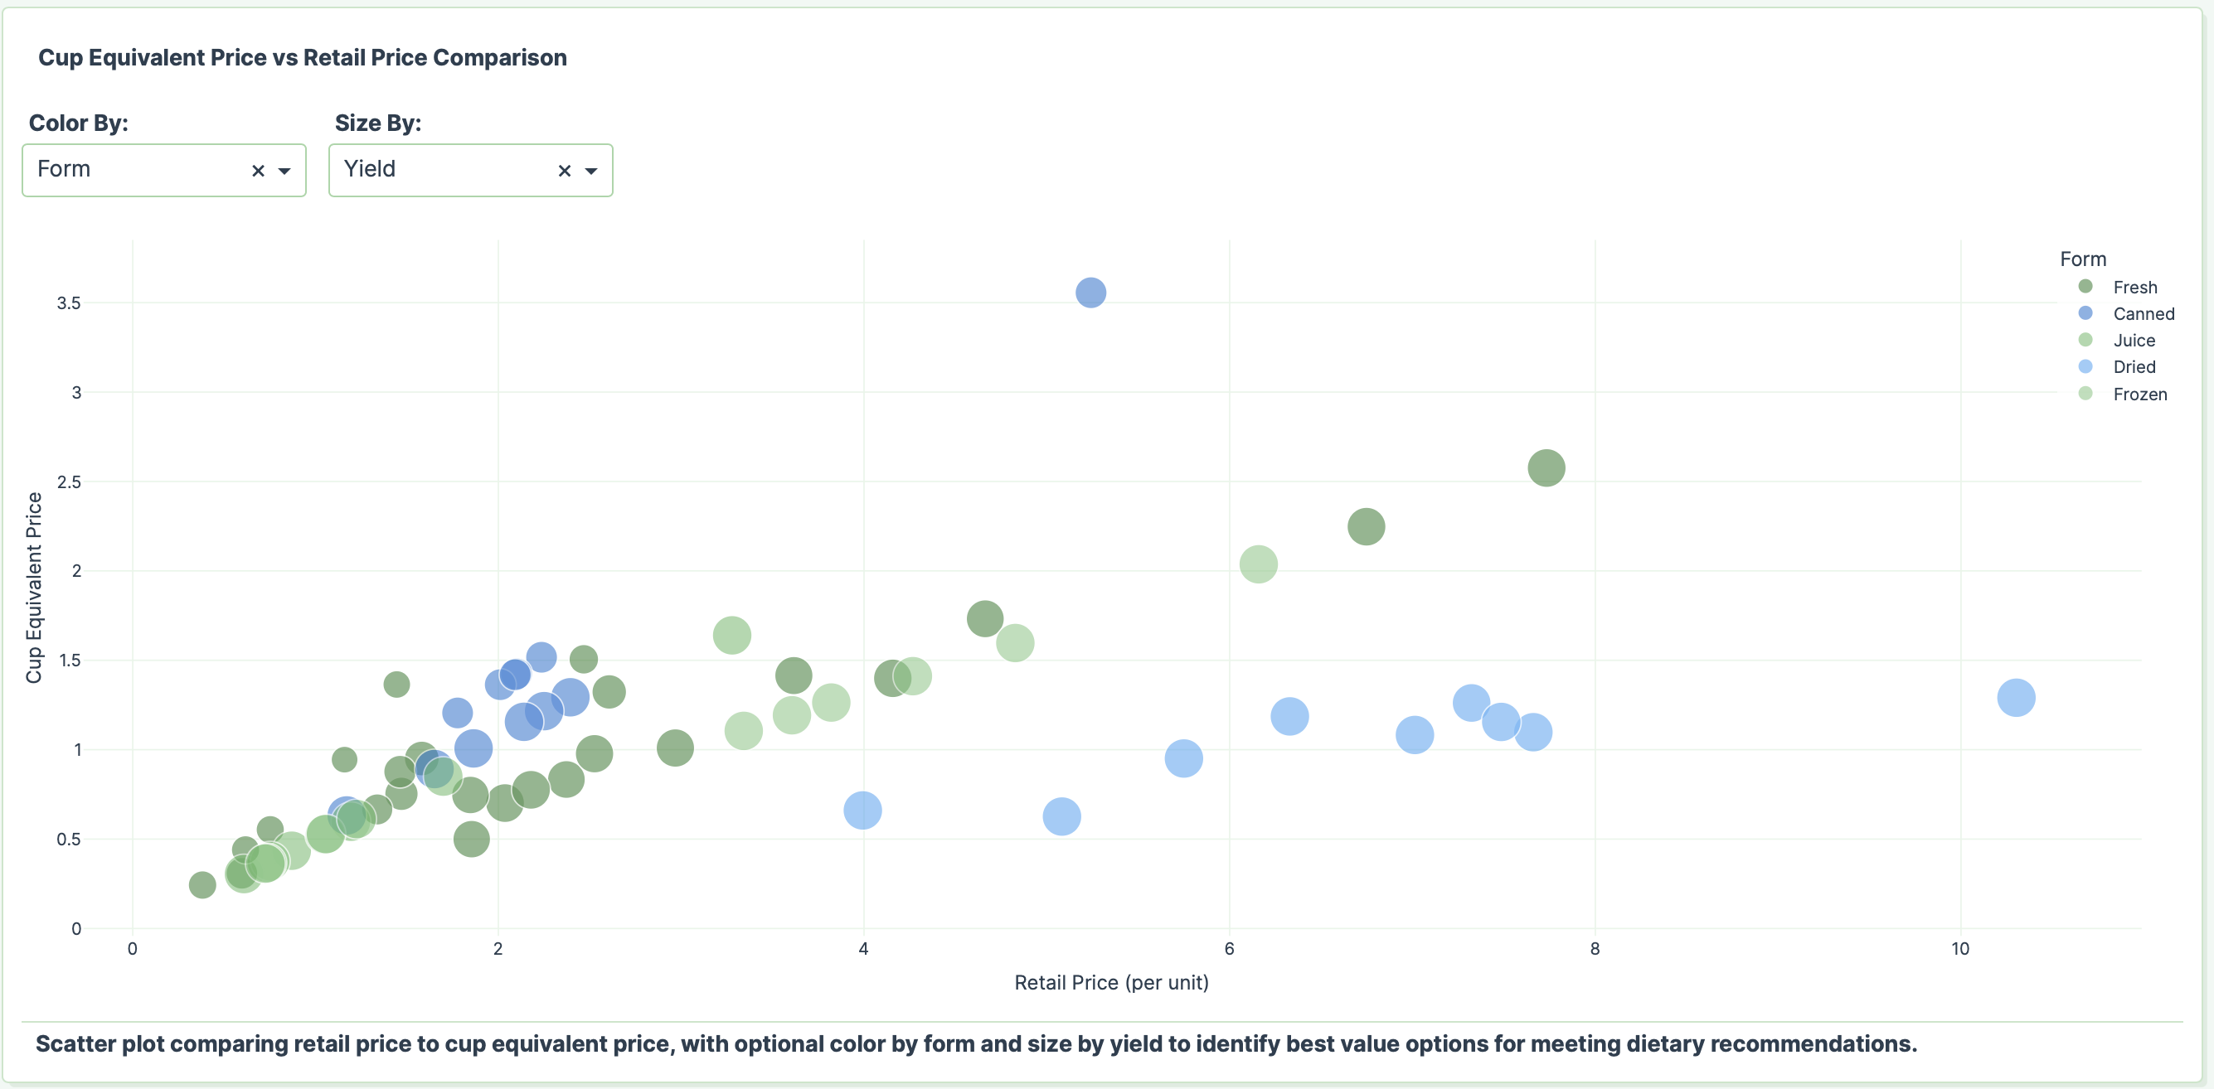This screenshot has width=2214, height=1089.
Task: Click the Juice legend label text
Action: point(2135,340)
